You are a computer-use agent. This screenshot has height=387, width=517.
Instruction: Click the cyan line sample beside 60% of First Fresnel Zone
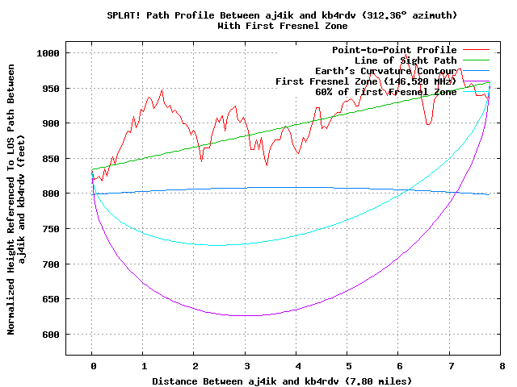coord(476,91)
